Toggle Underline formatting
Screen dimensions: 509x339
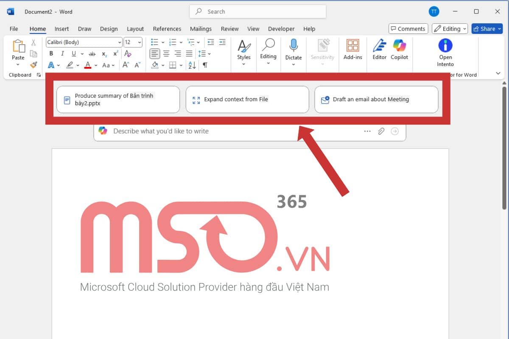tap(74, 54)
